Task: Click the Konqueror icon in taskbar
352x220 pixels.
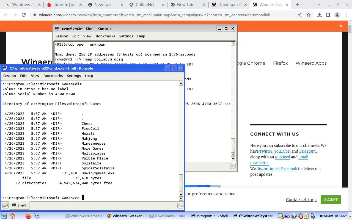Action: [37, 216]
